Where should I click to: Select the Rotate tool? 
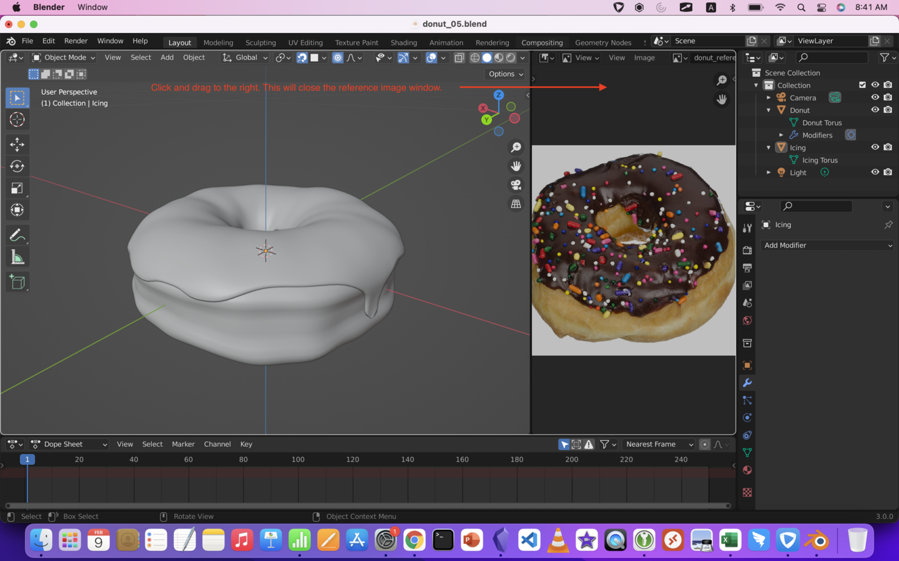[17, 166]
